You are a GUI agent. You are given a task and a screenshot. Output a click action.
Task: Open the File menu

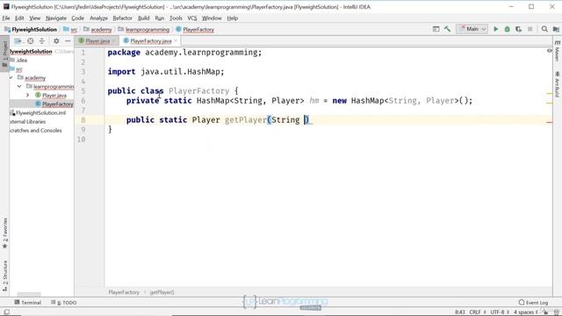pos(6,18)
